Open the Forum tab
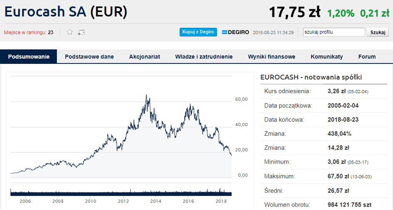Image resolution: width=393 pixels, height=210 pixels. click(x=367, y=57)
